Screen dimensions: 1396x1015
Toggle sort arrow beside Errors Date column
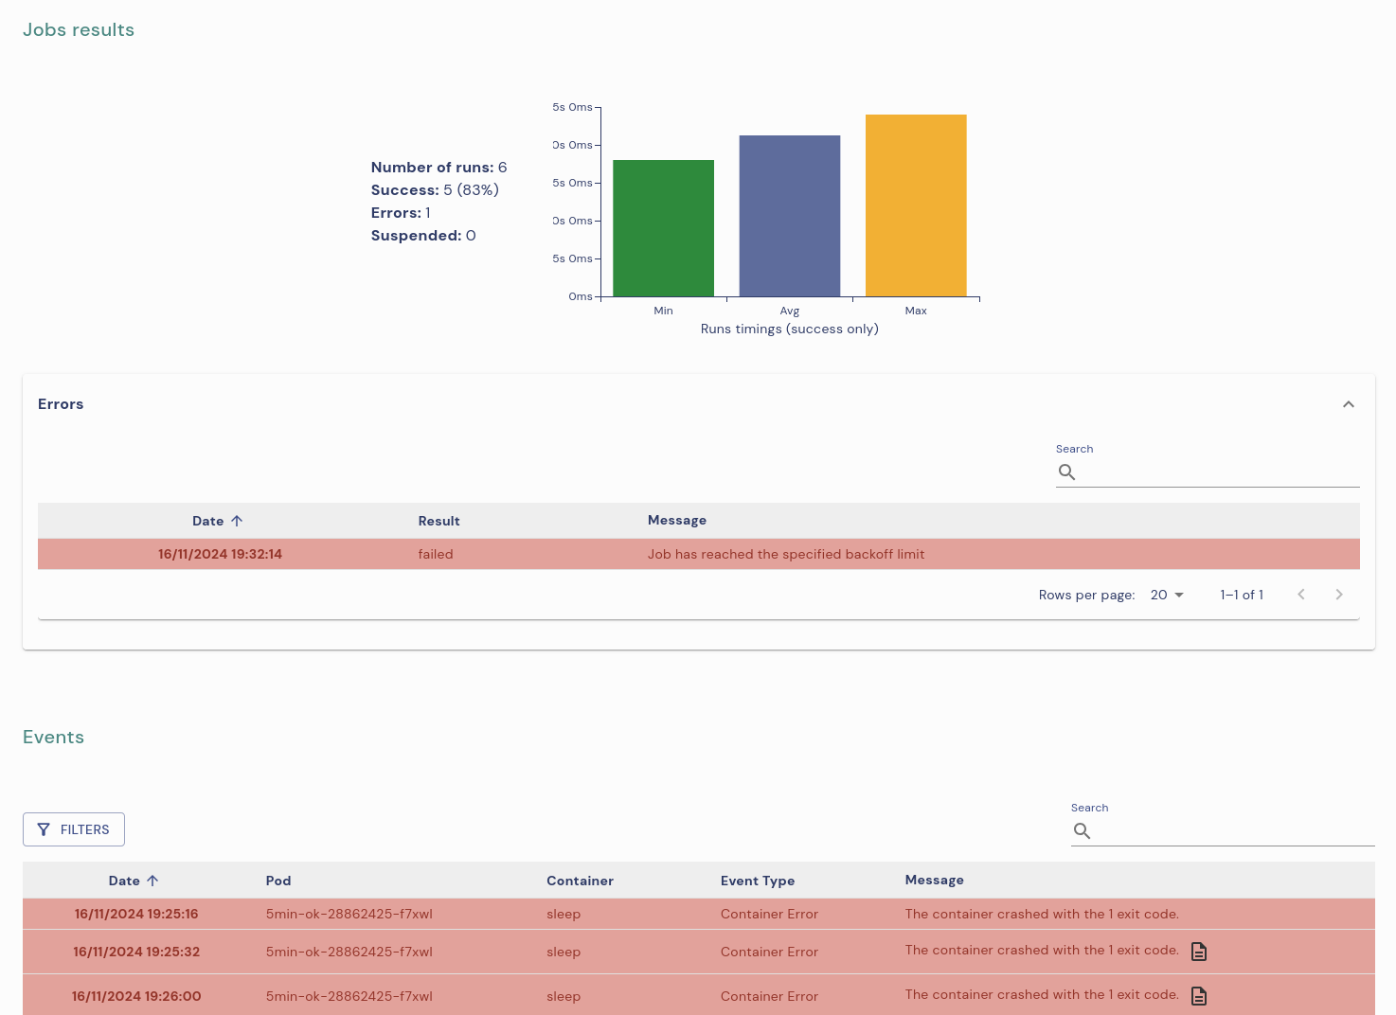click(237, 521)
